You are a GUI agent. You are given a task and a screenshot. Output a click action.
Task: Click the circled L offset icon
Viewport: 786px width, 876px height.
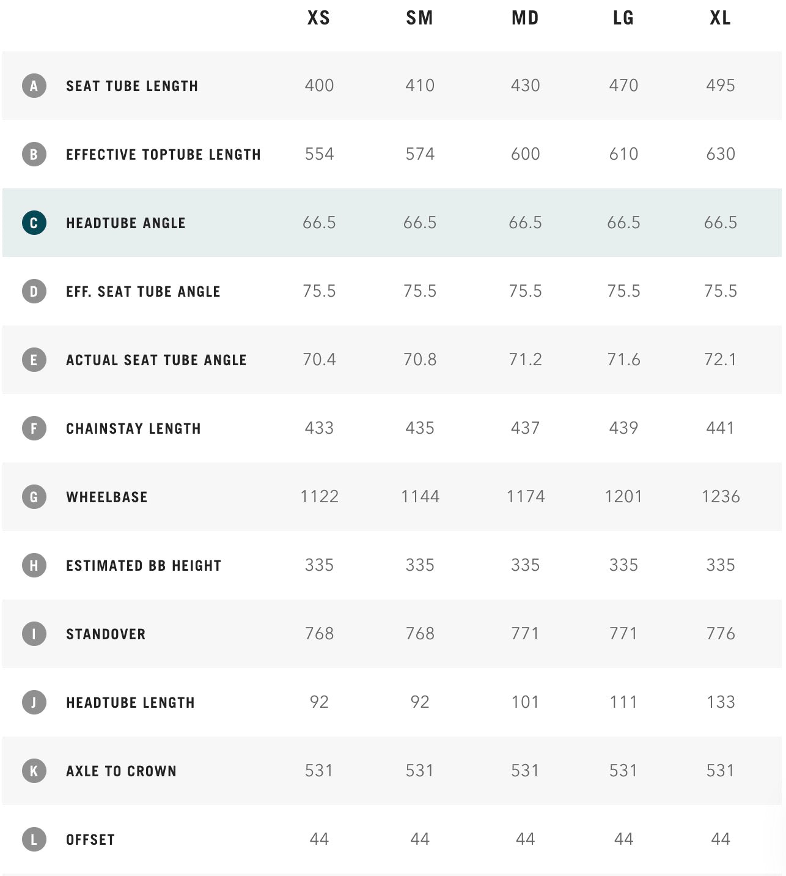[34, 839]
